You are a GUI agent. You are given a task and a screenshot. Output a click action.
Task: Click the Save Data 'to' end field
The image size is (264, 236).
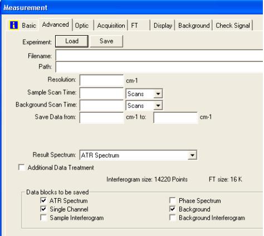pyautogui.click(x=175, y=118)
